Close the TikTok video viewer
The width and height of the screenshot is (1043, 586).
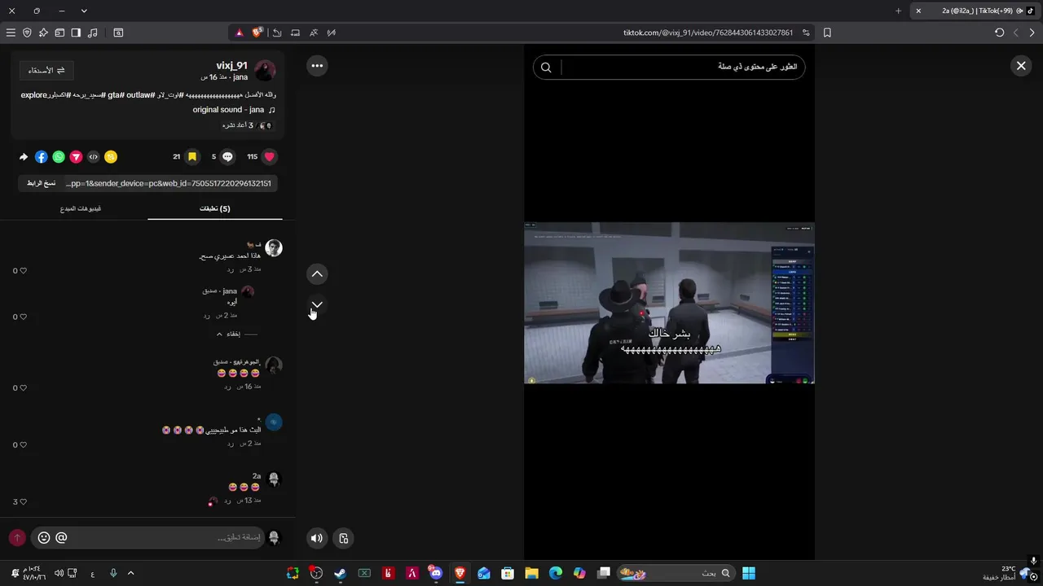tap(1021, 66)
